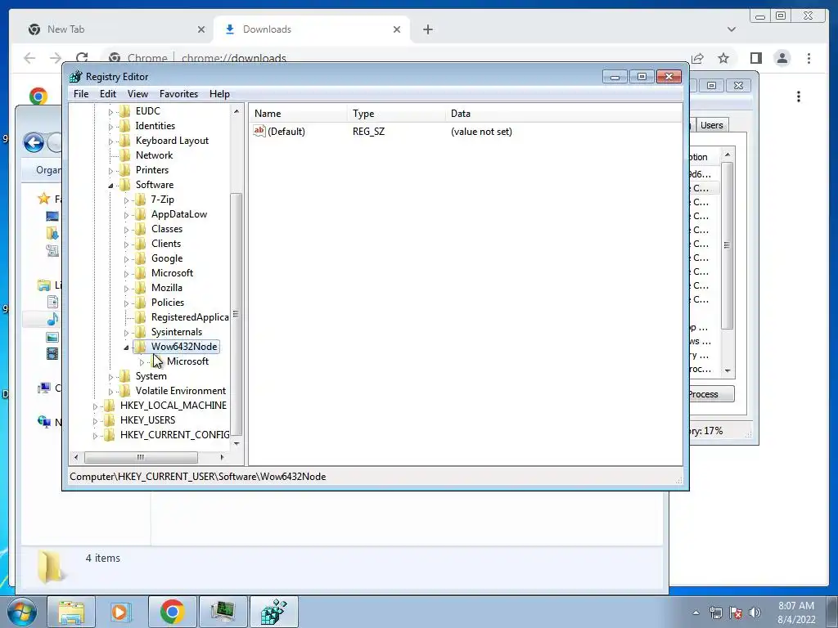838x628 pixels.
Task: Click the tree horizontal scrollbar thumb
Action: [141, 457]
